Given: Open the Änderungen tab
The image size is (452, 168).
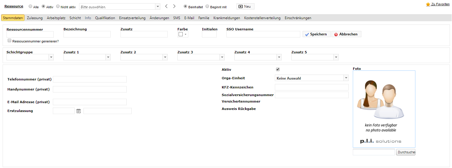Looking at the screenshot, I should 159,18.
